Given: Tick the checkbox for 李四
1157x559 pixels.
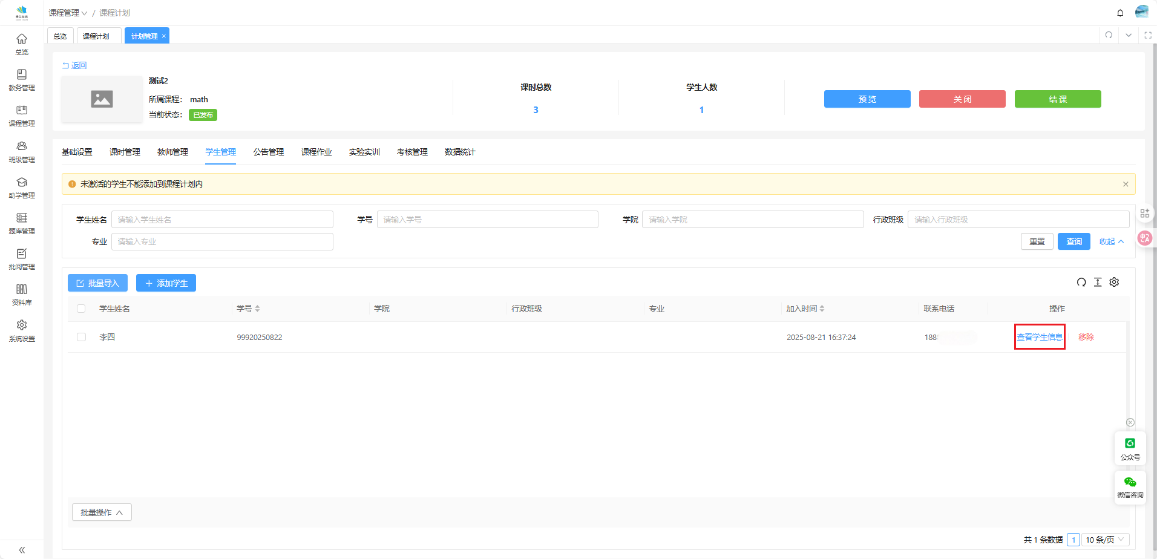Looking at the screenshot, I should [x=81, y=337].
